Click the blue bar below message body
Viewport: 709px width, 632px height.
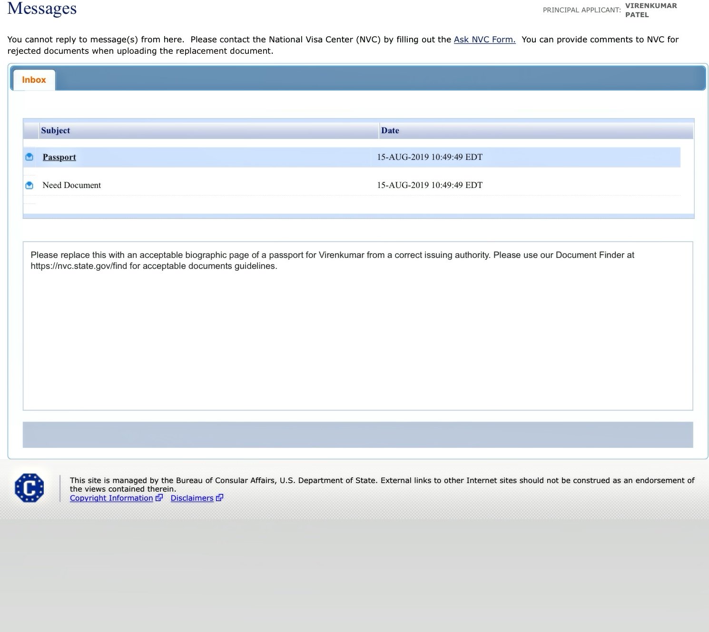pos(358,434)
